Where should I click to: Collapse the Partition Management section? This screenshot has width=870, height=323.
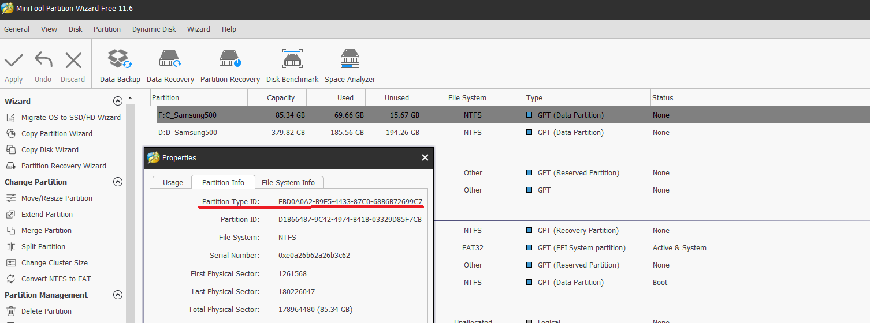tap(118, 295)
